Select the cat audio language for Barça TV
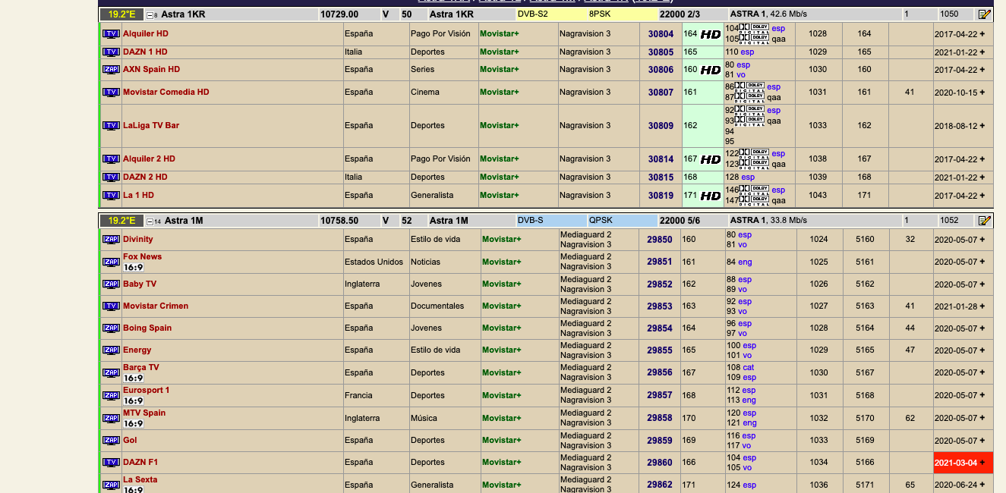This screenshot has width=1006, height=493. click(748, 367)
